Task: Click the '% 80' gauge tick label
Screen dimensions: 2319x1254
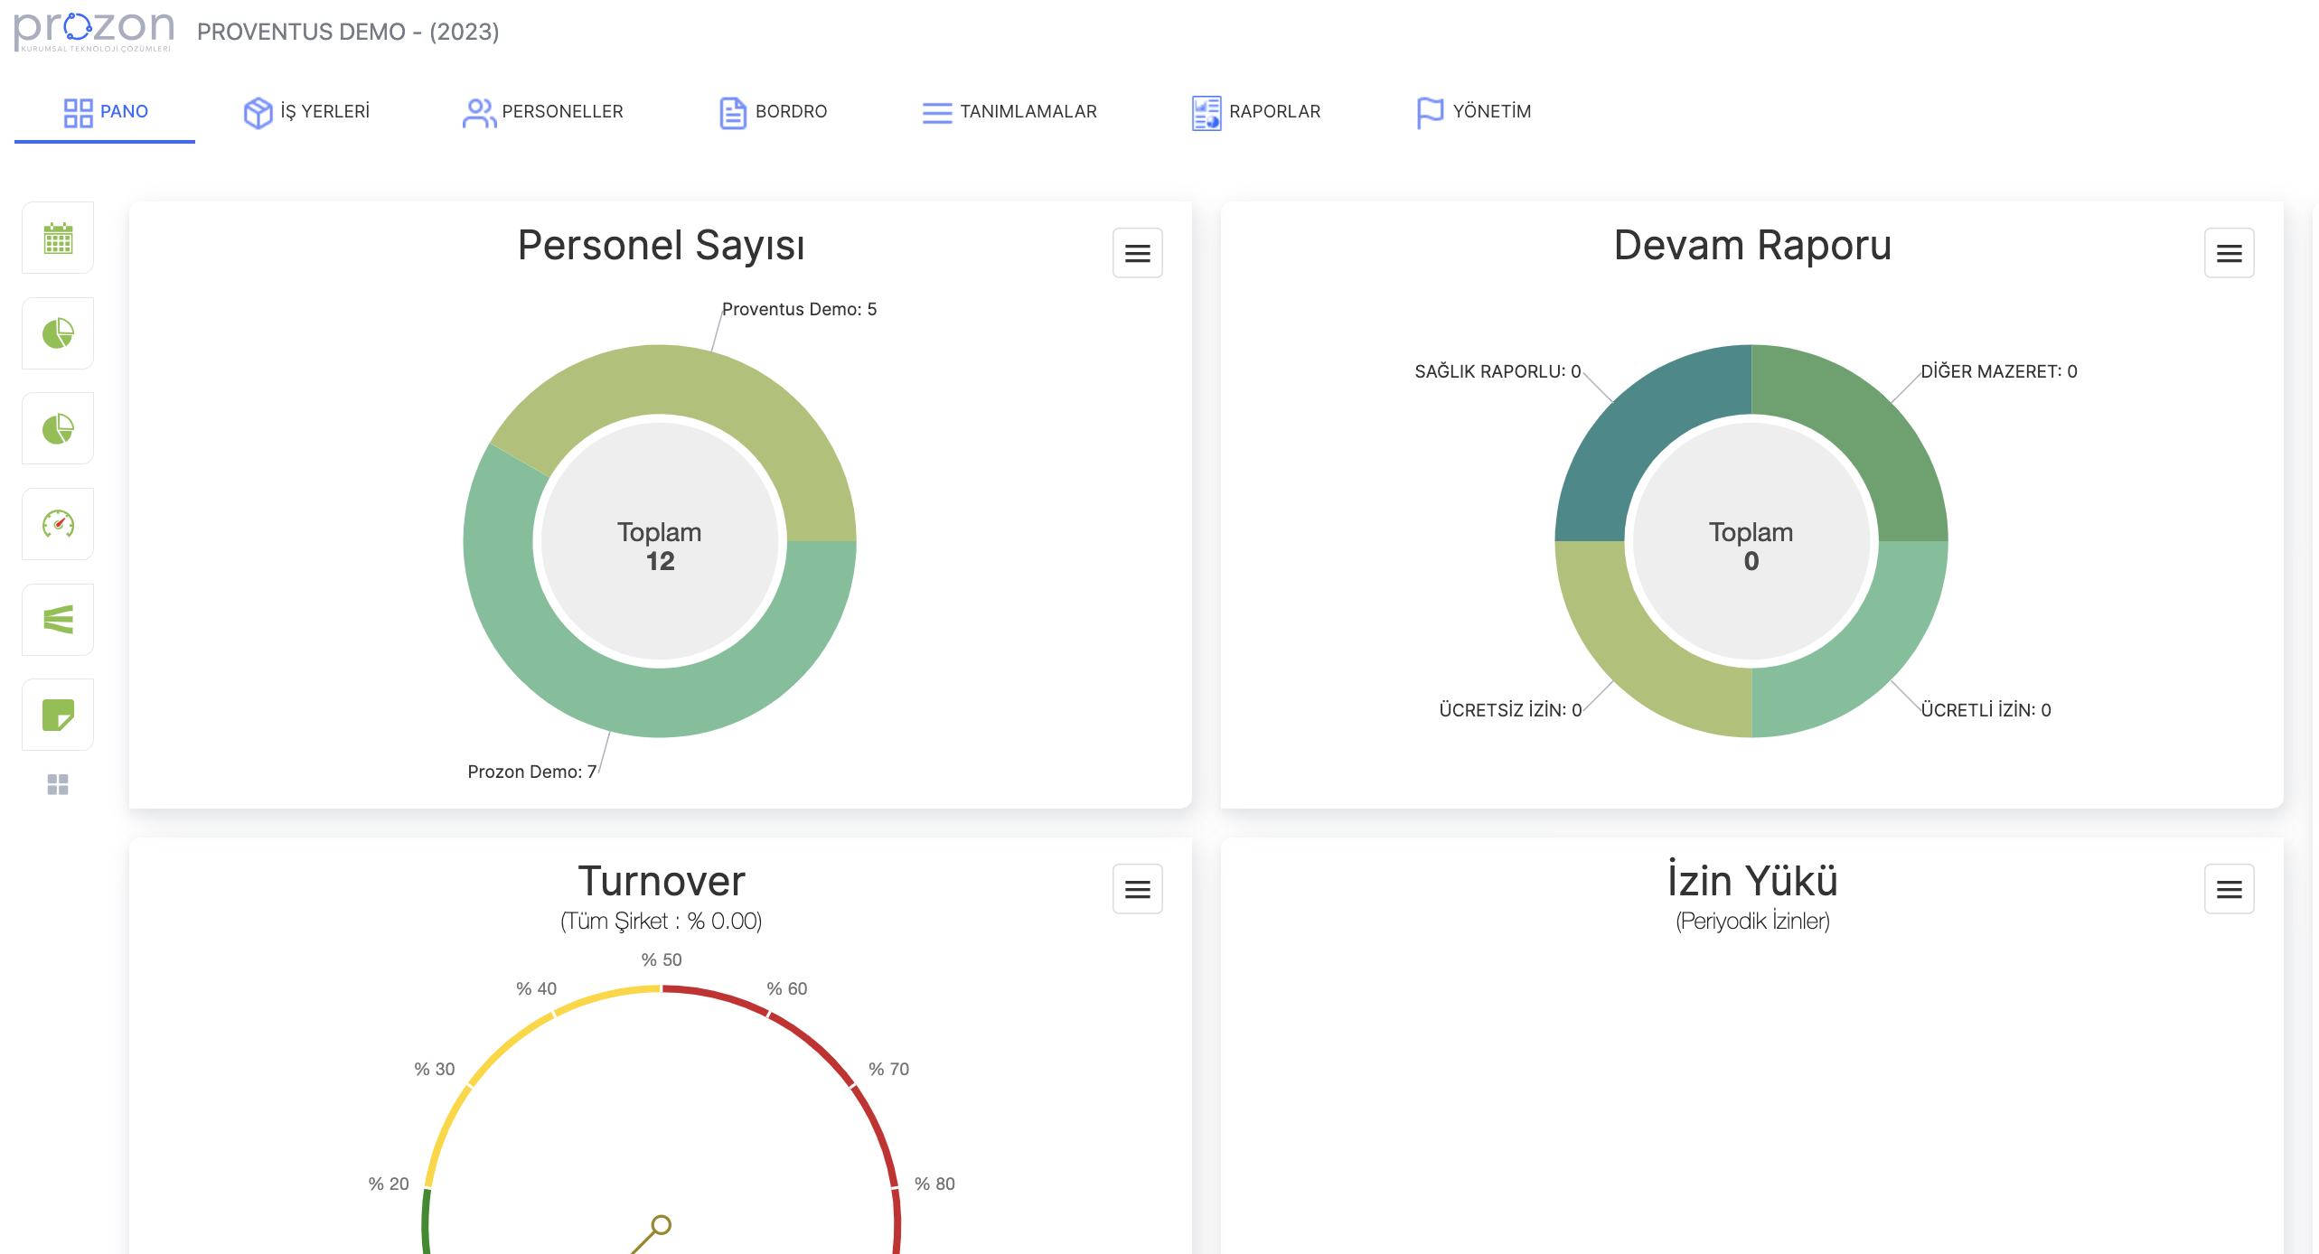Action: pyautogui.click(x=934, y=1184)
